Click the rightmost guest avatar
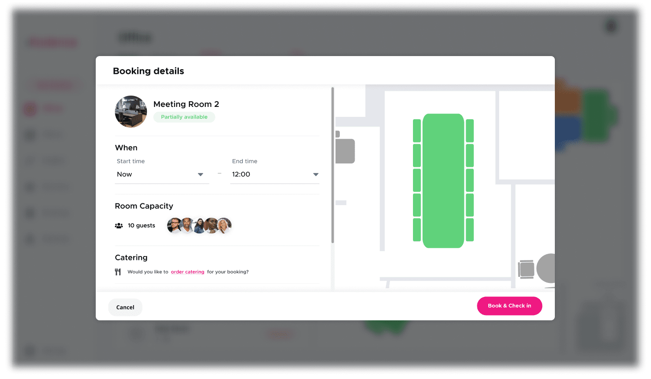This screenshot has height=379, width=651. click(224, 225)
